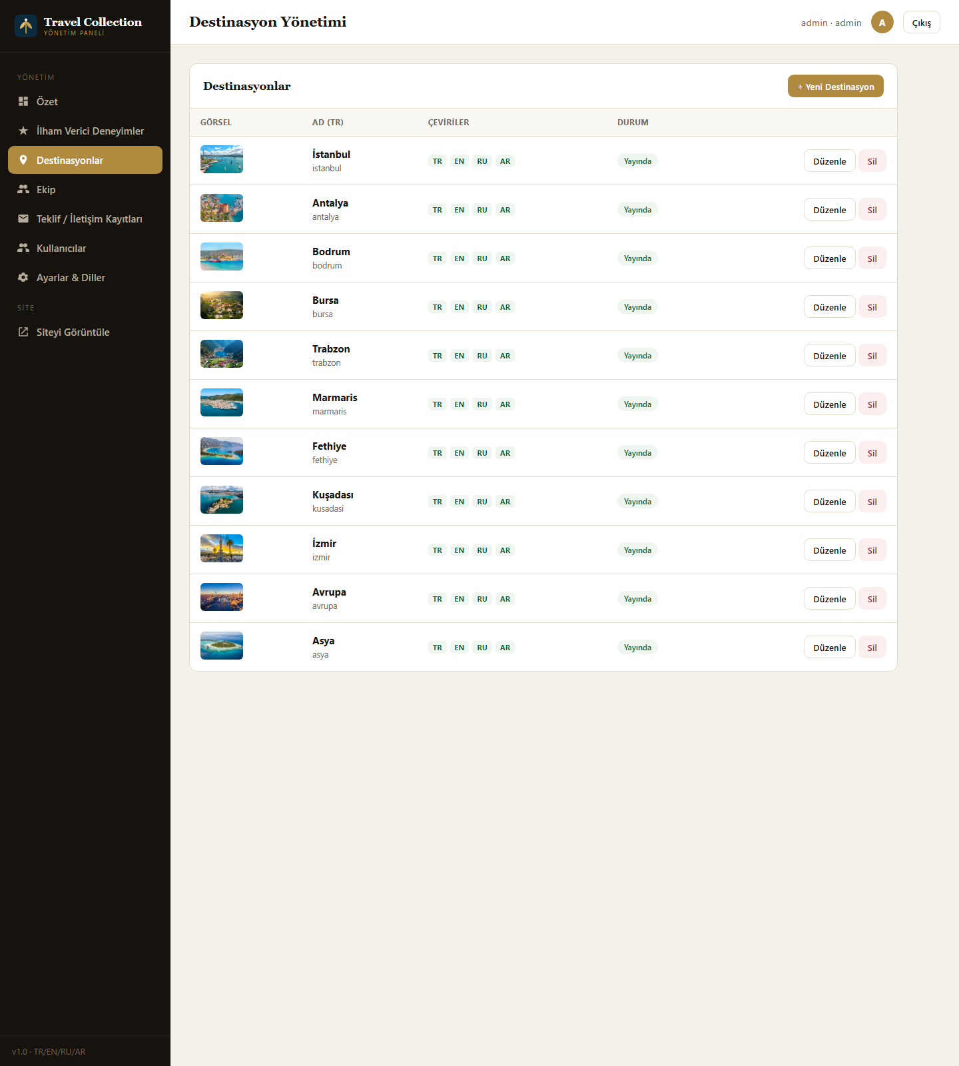Viewport: 959px width, 1066px height.
Task: Click Siteyi Görüntüle link
Action: click(85, 332)
